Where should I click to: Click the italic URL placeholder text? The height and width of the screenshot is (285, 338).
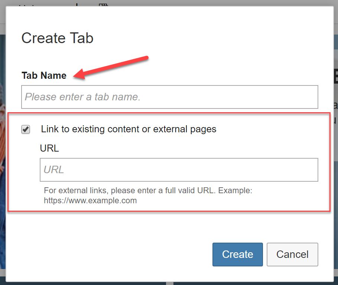[54, 170]
